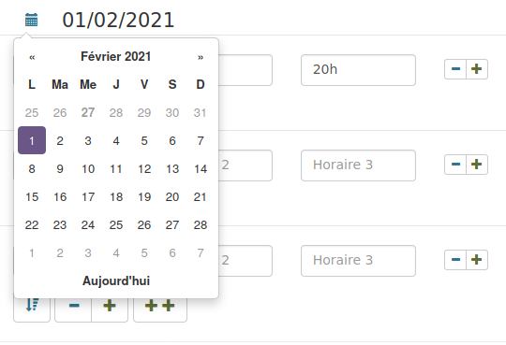Viewport: 506px width, 345px height.
Task: Pick greyed March 7 in last row
Action: (201, 252)
